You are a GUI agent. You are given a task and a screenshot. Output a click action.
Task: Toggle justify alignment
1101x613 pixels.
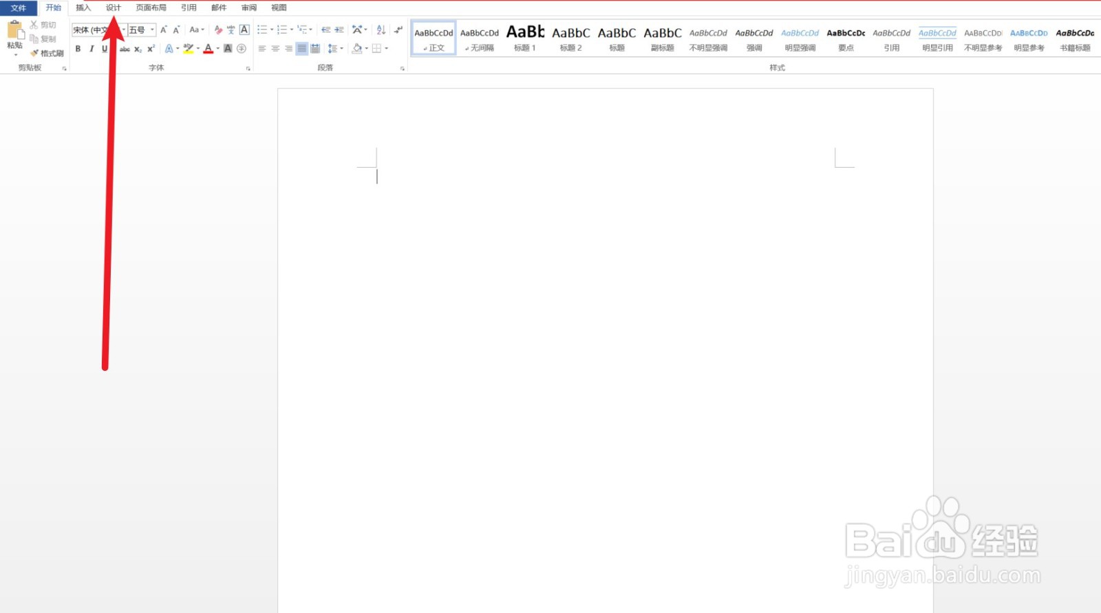point(302,48)
